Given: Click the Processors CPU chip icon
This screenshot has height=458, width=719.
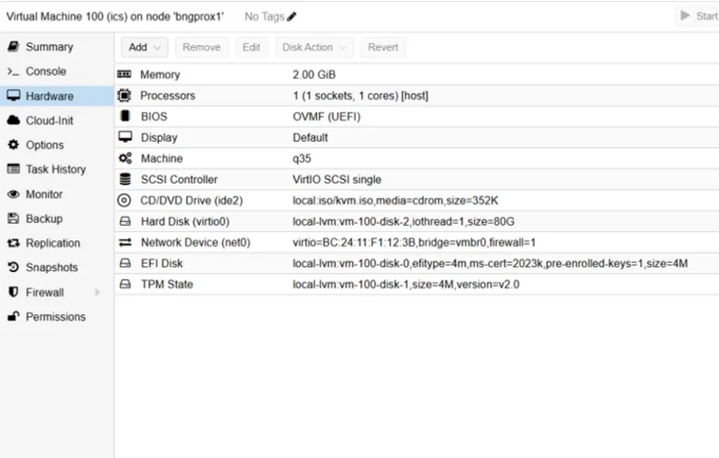Looking at the screenshot, I should click(x=125, y=96).
